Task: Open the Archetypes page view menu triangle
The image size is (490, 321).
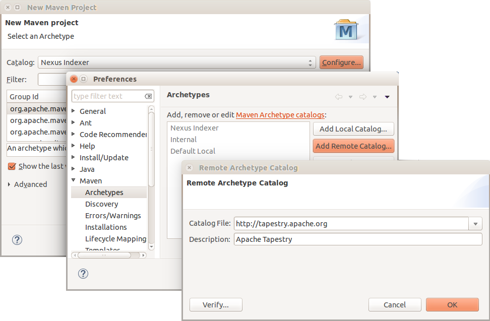Action: pos(387,97)
